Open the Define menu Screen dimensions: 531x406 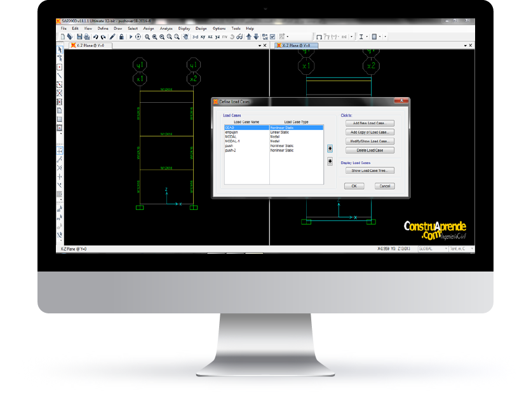103,29
